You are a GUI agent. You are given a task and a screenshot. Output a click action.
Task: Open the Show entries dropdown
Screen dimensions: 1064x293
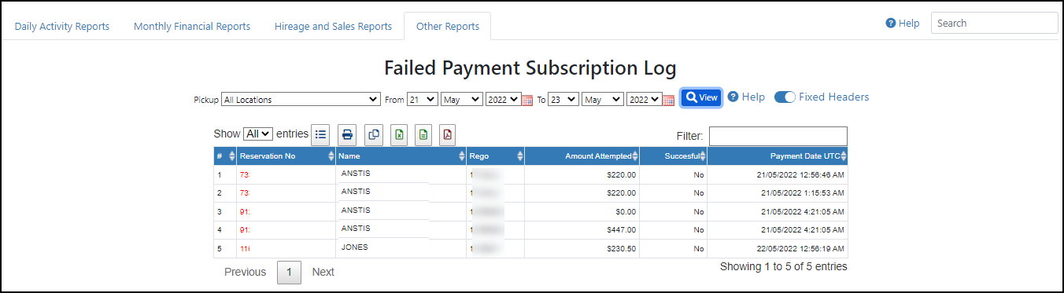(x=258, y=134)
